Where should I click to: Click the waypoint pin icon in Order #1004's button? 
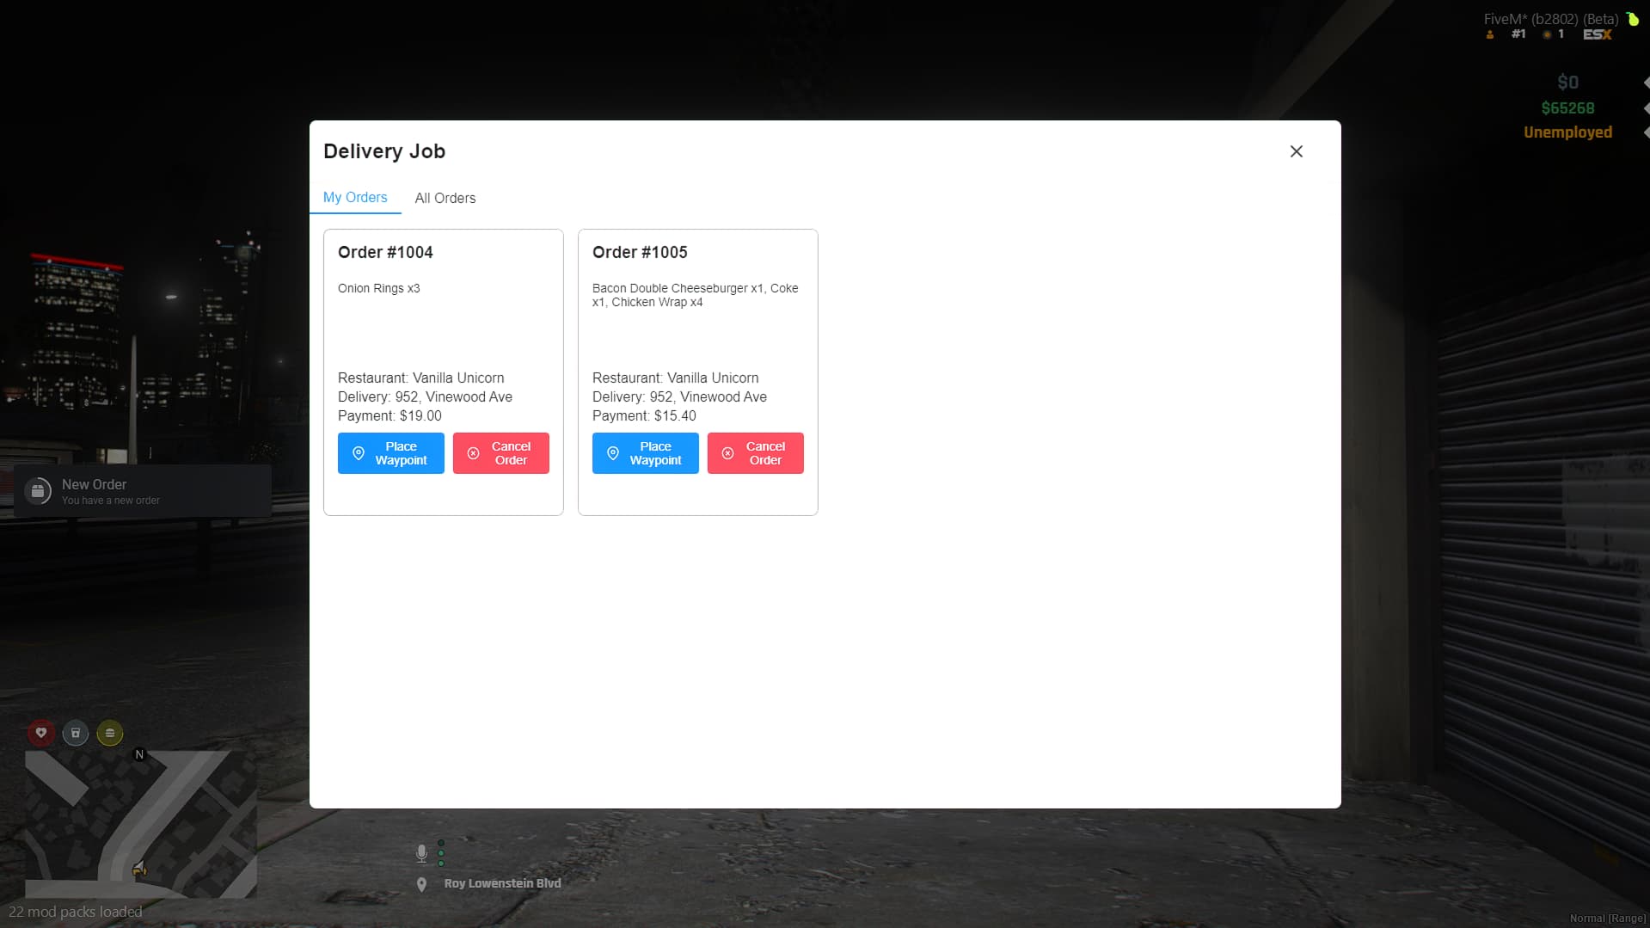[x=359, y=453]
